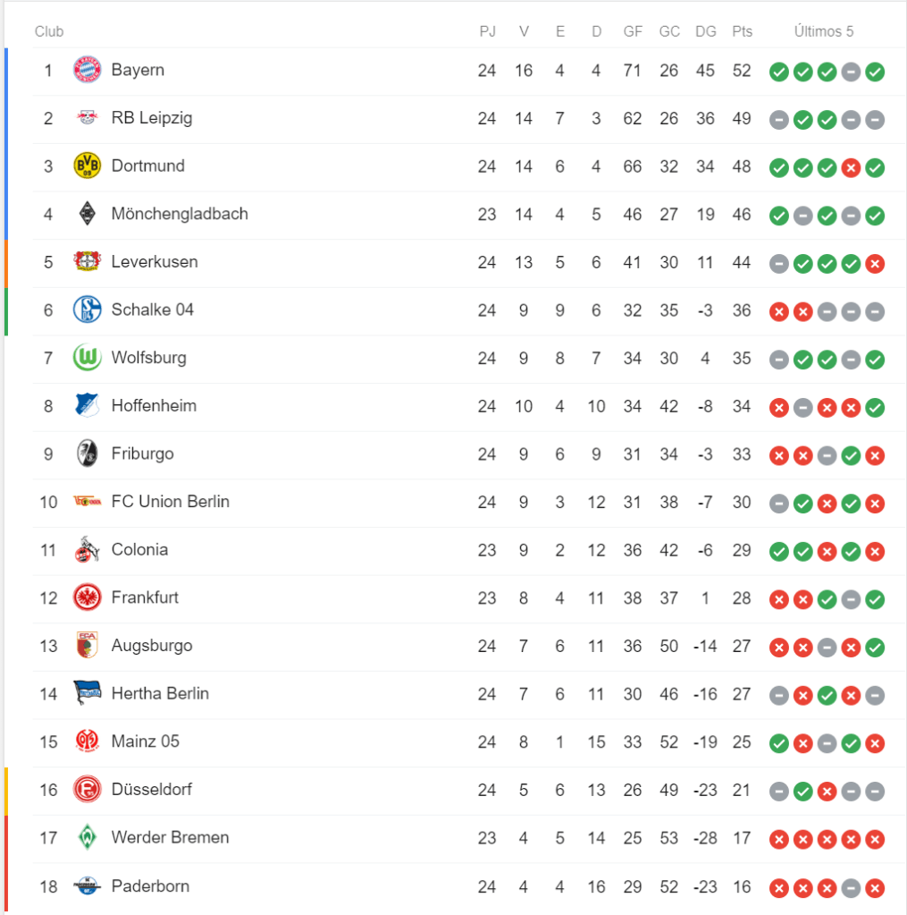Viewport: 907px width, 915px height.
Task: Click Hoffenheim's green win result indicator
Action: pyautogui.click(x=875, y=406)
